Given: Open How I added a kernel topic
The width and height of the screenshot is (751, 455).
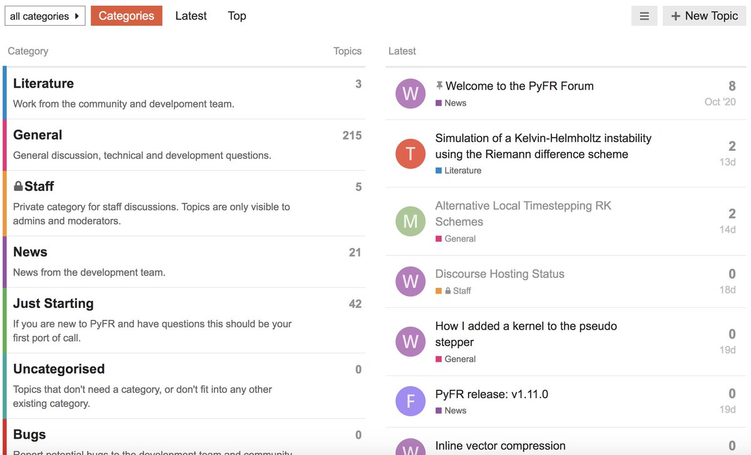Looking at the screenshot, I should click(526, 334).
